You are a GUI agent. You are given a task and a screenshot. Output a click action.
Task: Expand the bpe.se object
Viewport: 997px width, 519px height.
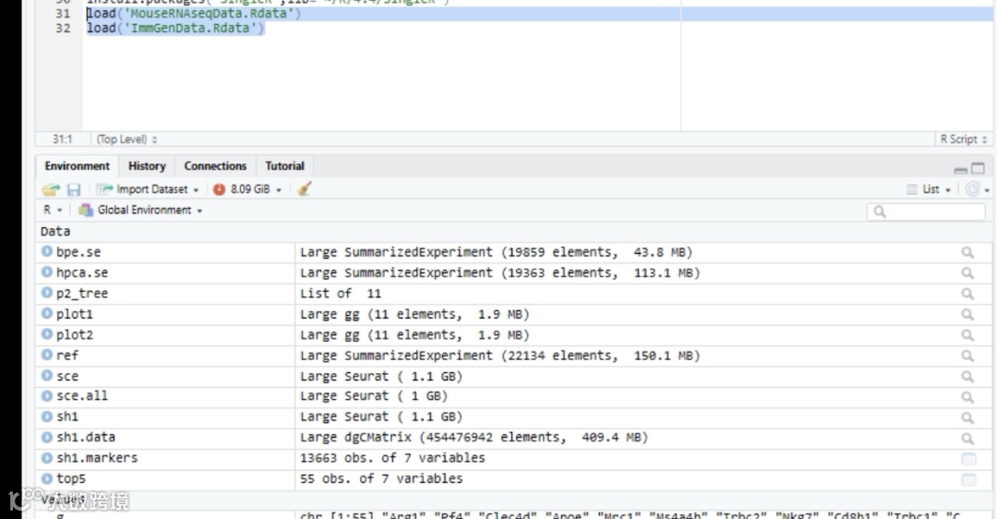coord(47,251)
